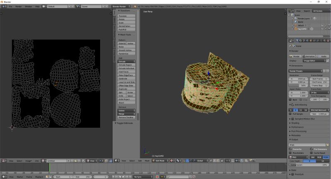The image size is (331, 179).
Task: Open the image browse icon beside Untitled
Action: click(43, 161)
